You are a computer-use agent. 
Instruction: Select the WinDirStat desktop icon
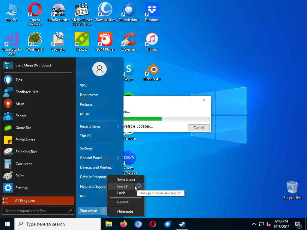pyautogui.click(x=35, y=42)
